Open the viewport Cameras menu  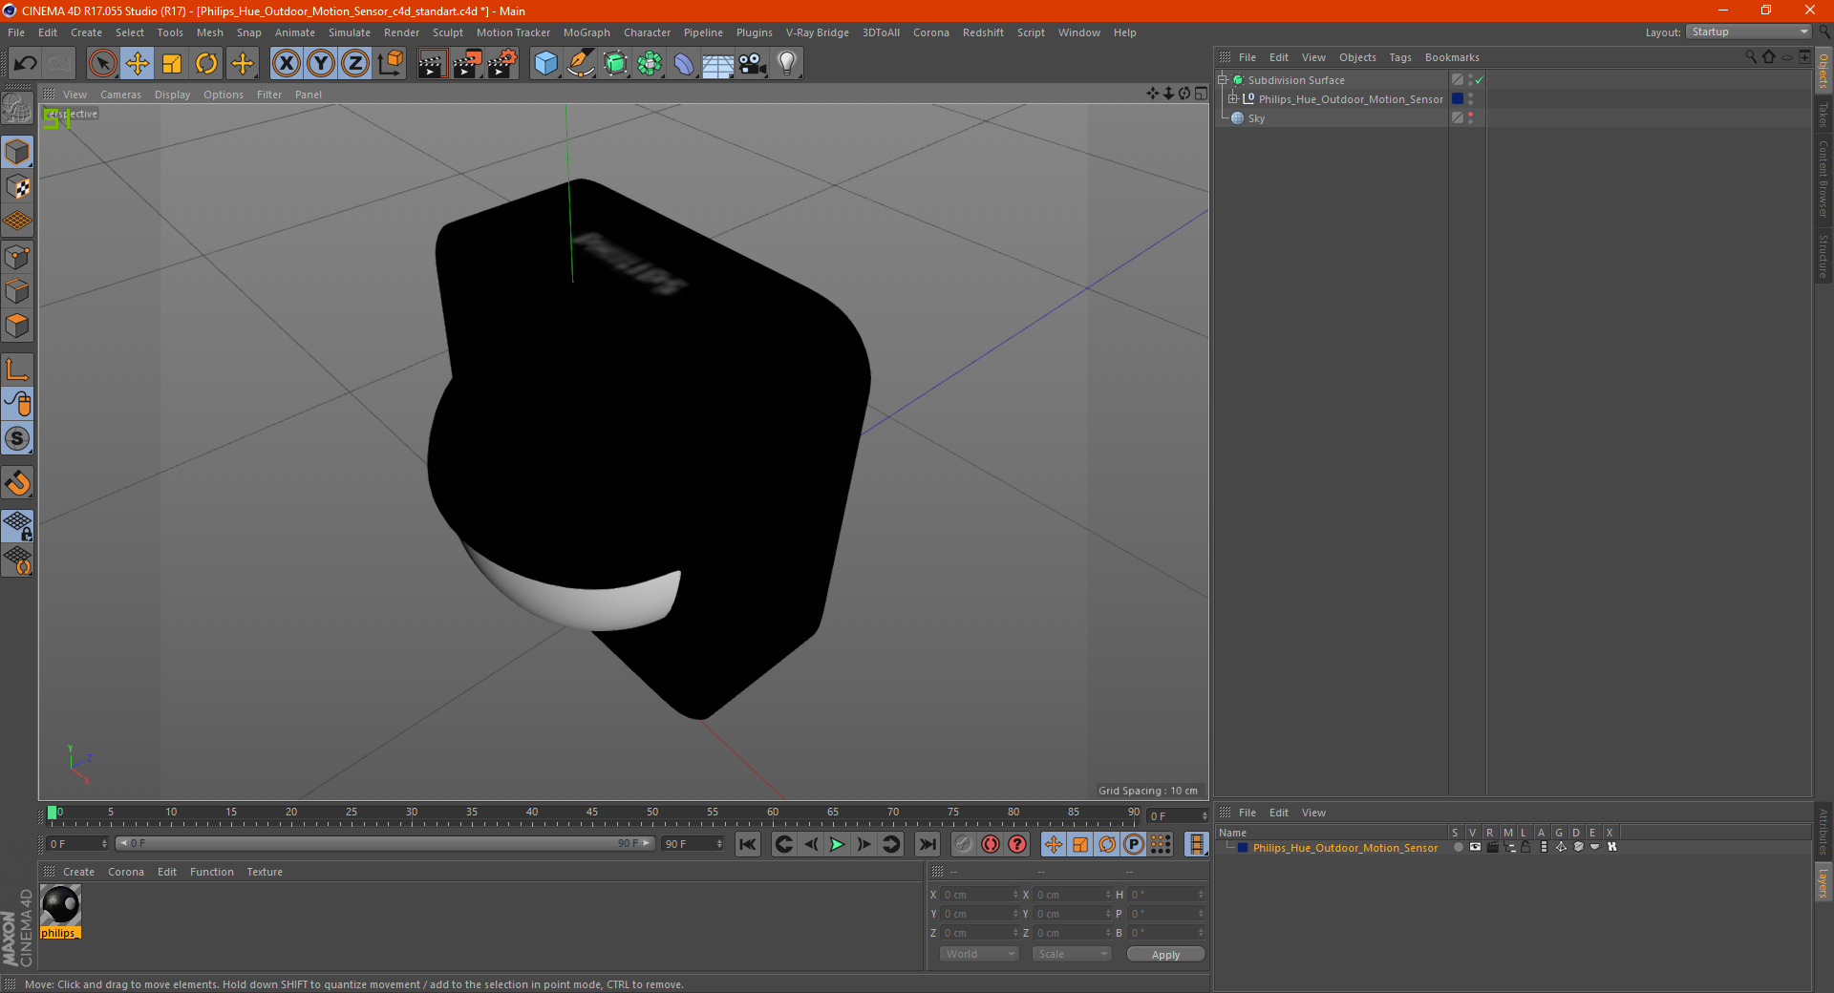(x=120, y=95)
